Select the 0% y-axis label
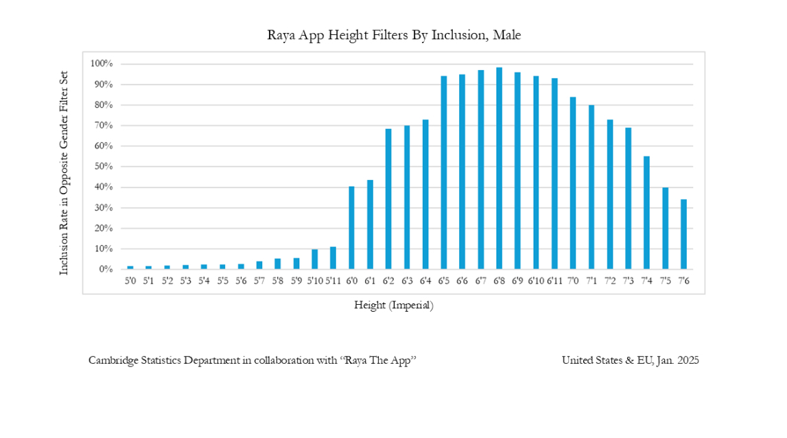787x438 pixels. pos(106,269)
